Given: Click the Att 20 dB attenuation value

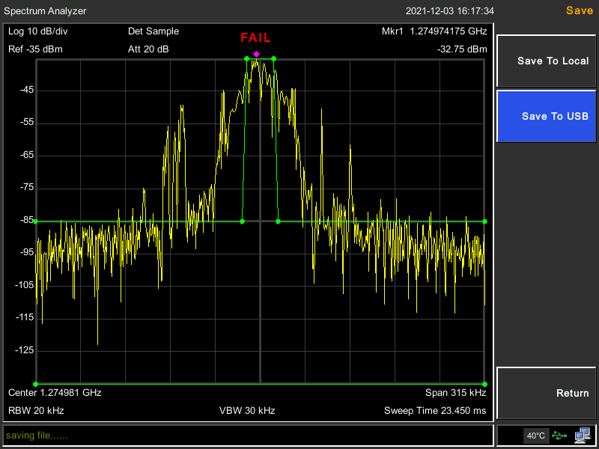Looking at the screenshot, I should point(148,49).
